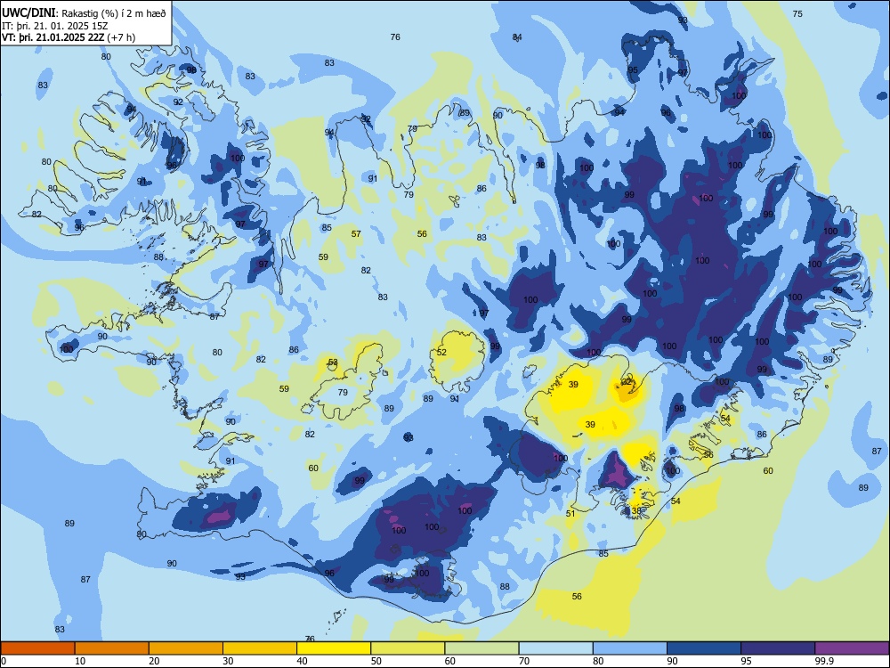Click the 30–40 golden legend swatch

click(x=260, y=648)
